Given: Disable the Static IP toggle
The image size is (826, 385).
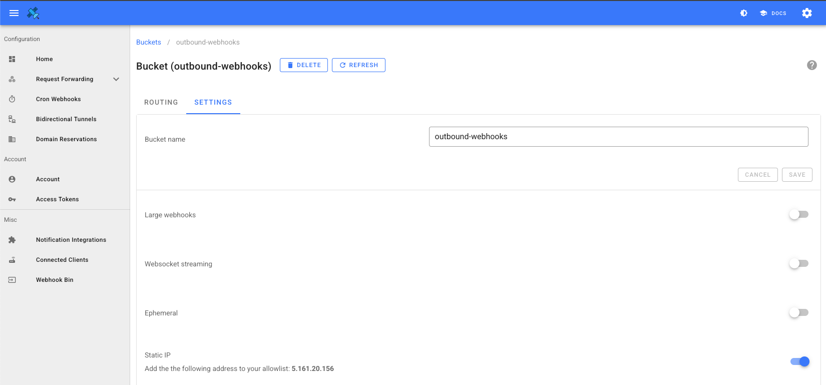Looking at the screenshot, I should (x=799, y=361).
